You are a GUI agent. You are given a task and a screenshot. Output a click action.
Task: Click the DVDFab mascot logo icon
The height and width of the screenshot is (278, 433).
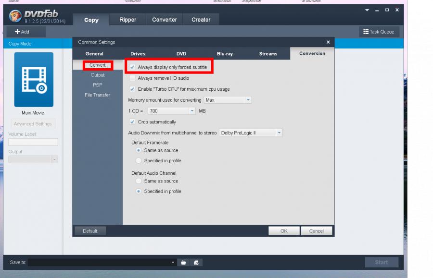[15, 16]
